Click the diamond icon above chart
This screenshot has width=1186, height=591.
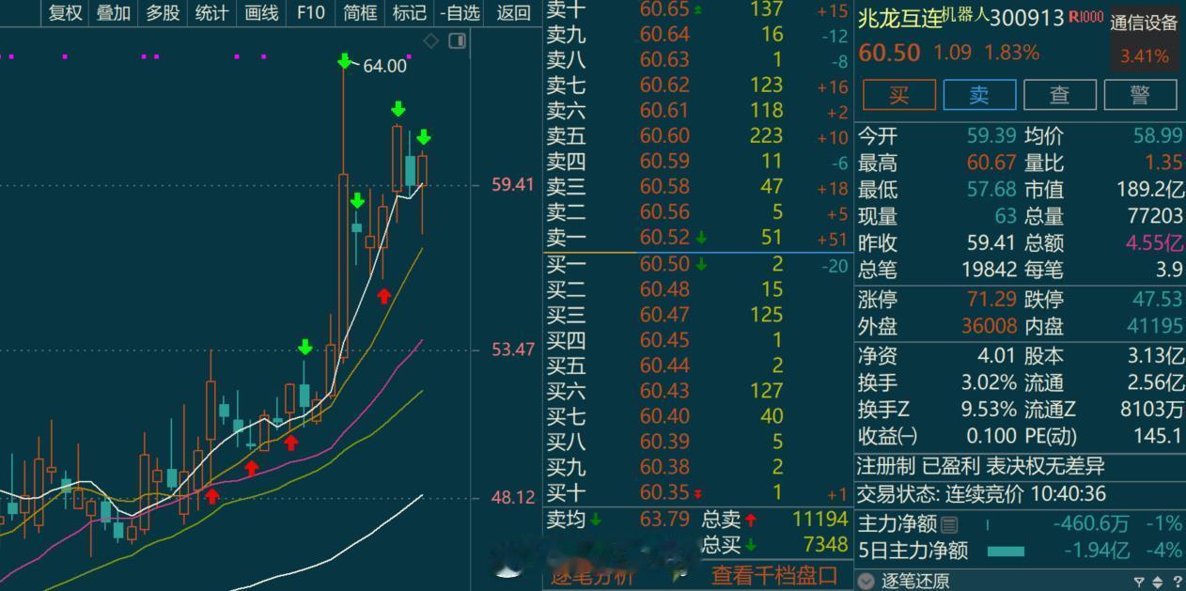tap(431, 40)
